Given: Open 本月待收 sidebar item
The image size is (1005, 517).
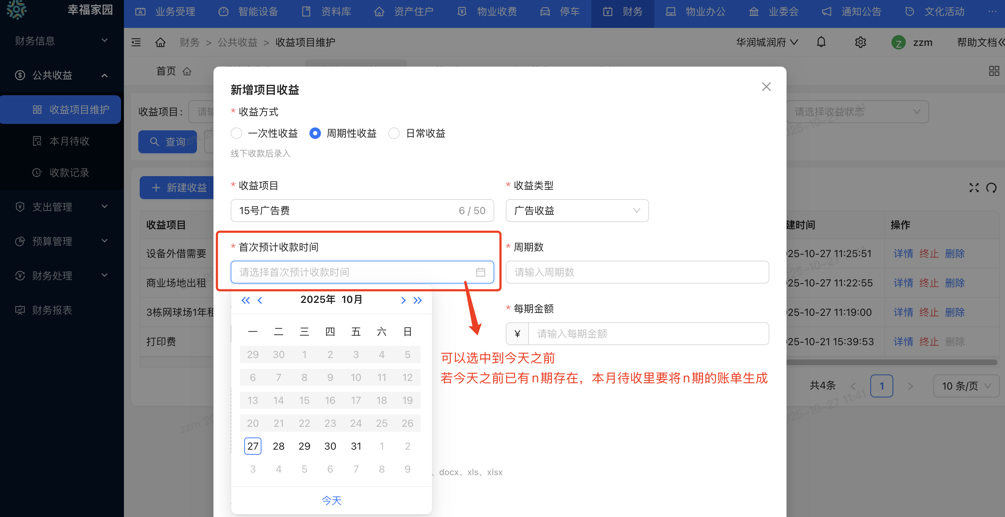Looking at the screenshot, I should coord(69,141).
